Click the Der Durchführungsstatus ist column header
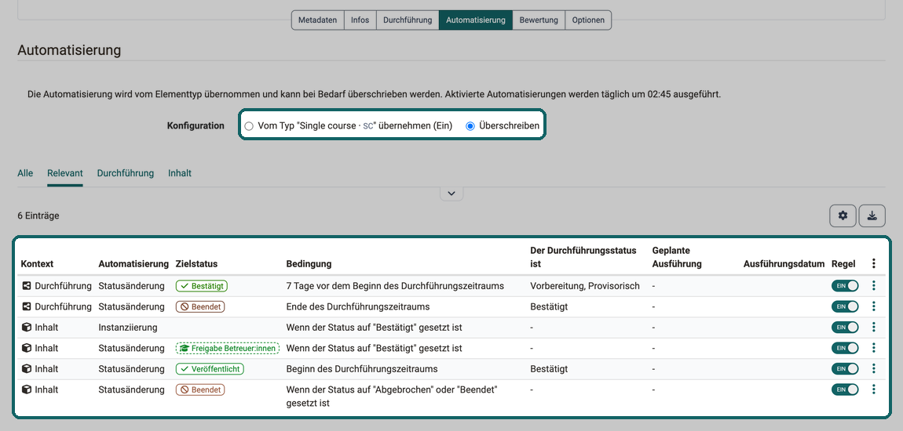This screenshot has width=903, height=431. click(582, 258)
